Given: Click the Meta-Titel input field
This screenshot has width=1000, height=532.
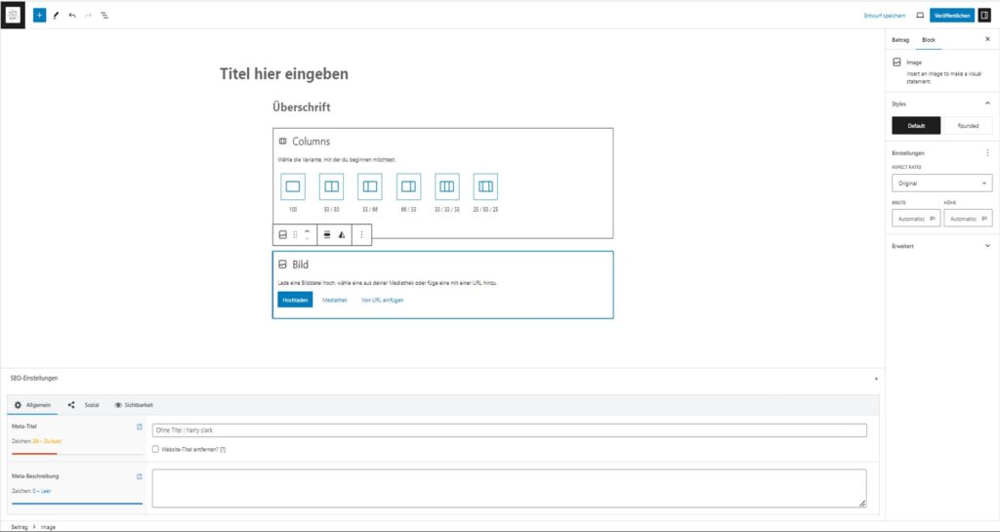Looking at the screenshot, I should click(510, 430).
